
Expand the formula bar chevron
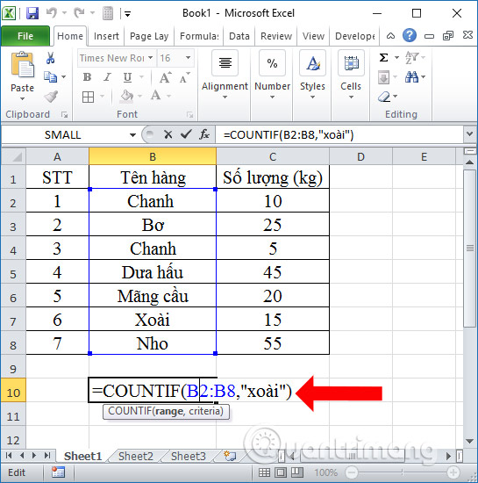click(469, 134)
